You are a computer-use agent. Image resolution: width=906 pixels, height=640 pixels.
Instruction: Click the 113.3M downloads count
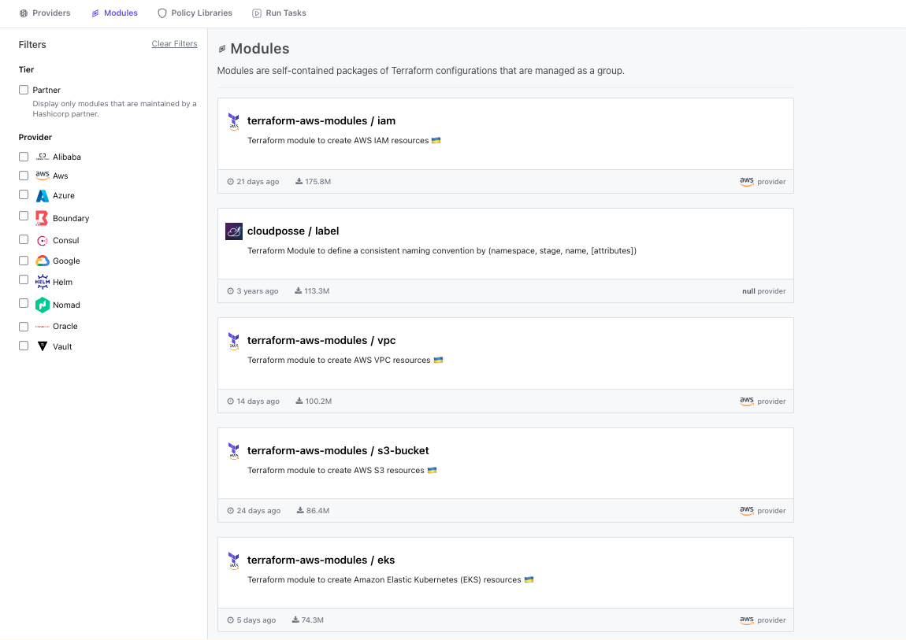pos(312,291)
